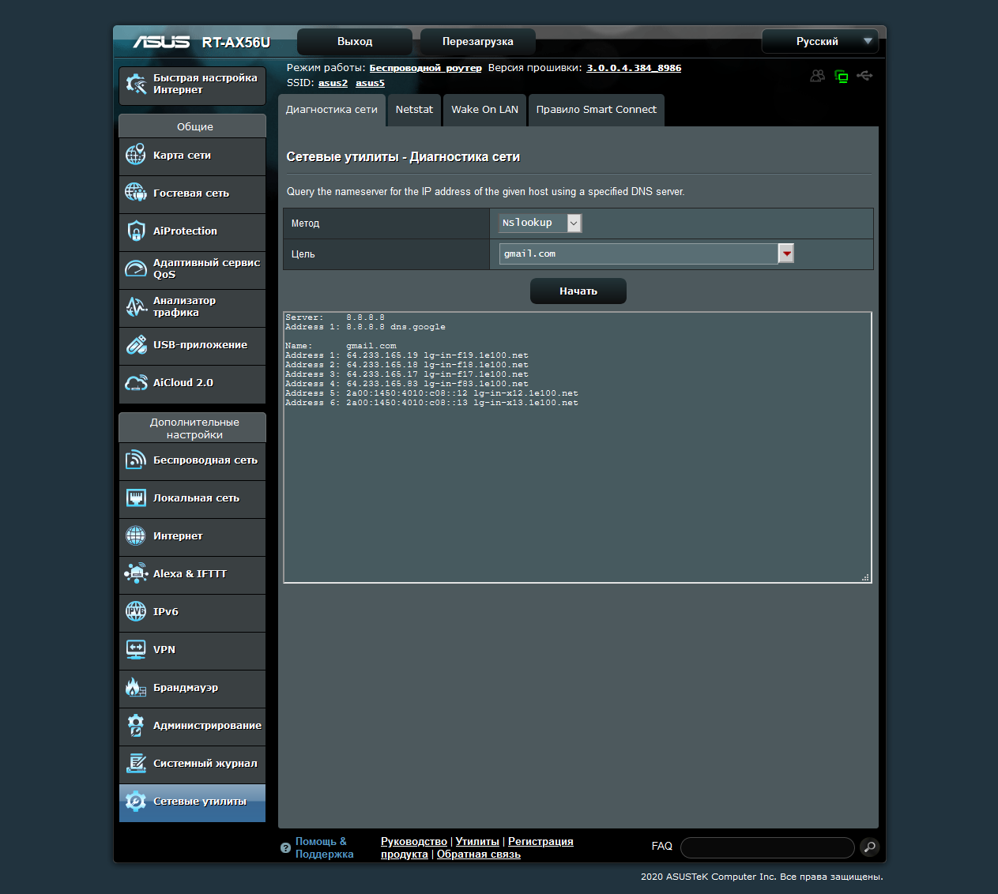Image resolution: width=998 pixels, height=894 pixels.
Task: Click the Гостевая сеть icon
Action: [x=136, y=193]
